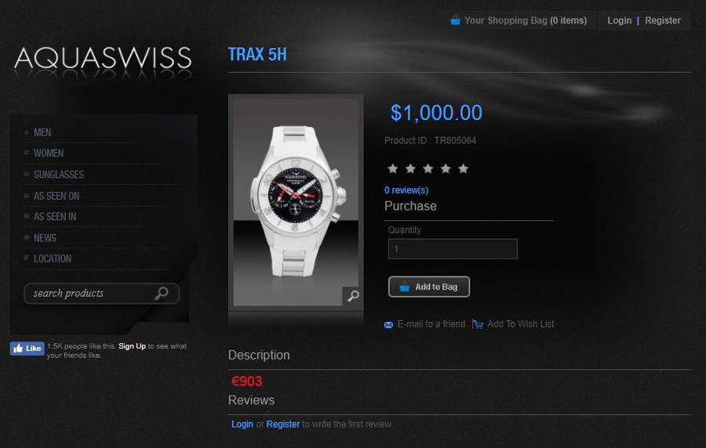Select the fifth rating star

pyautogui.click(x=464, y=168)
